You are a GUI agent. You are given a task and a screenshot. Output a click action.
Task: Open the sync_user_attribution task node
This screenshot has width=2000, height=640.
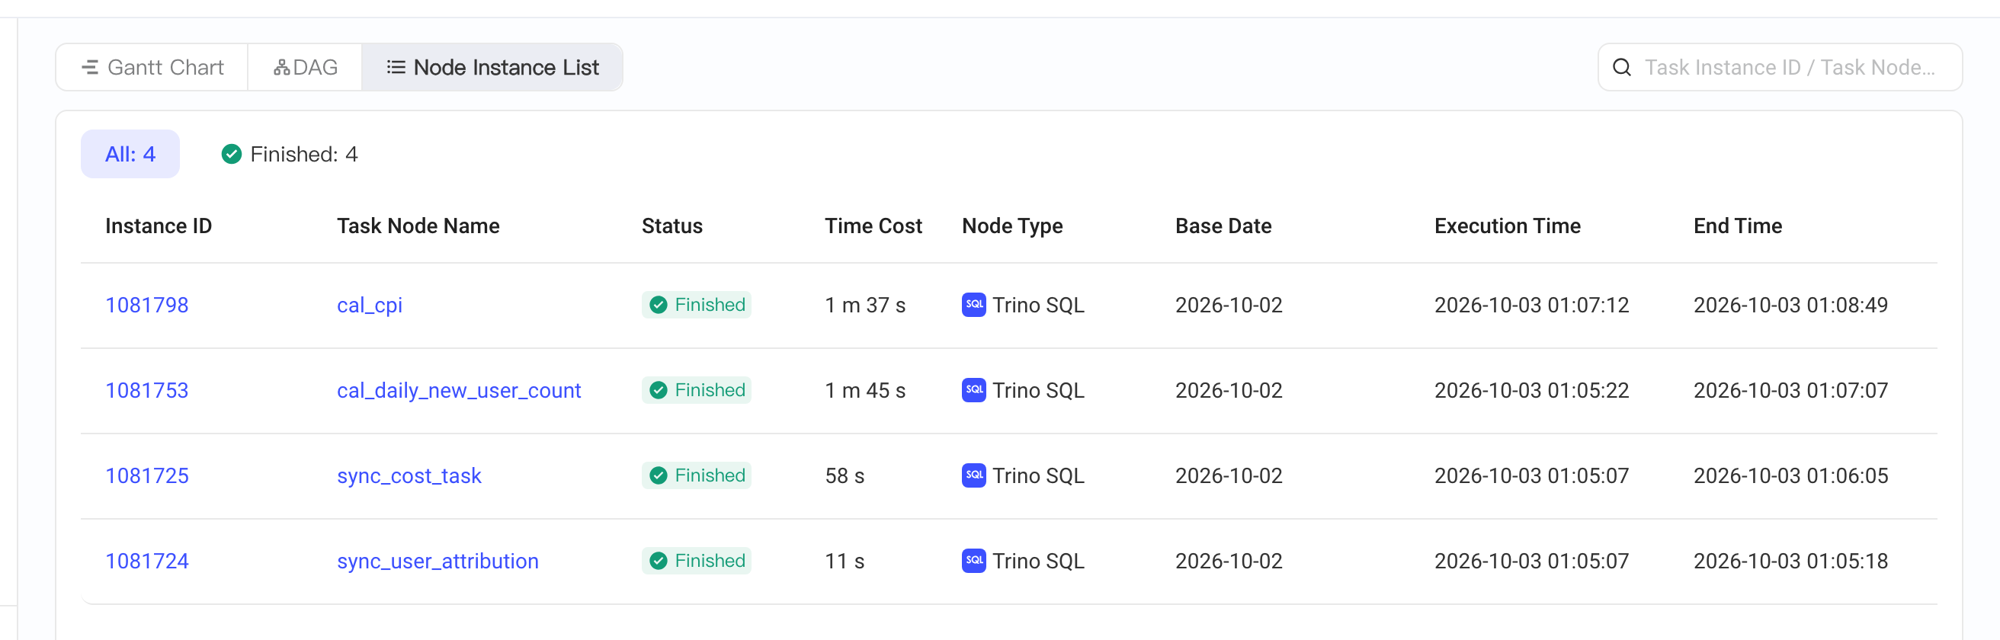tap(438, 562)
